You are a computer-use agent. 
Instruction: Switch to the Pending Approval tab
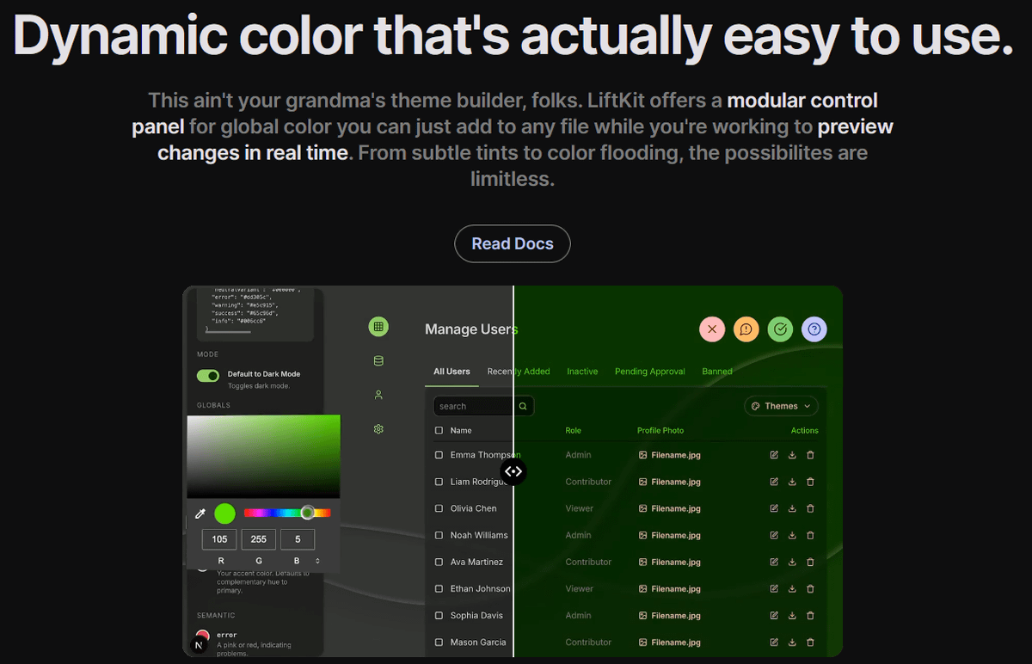point(649,372)
